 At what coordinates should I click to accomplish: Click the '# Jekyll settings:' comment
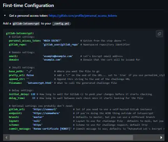click(22, 68)
